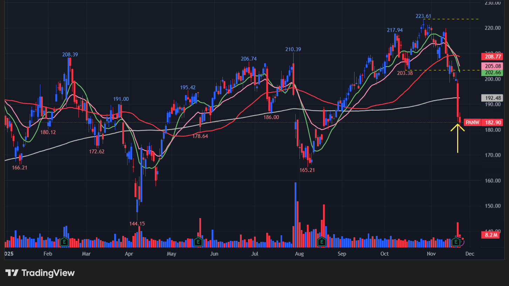Click the earnings E marker in February
Viewport: 509px width, 286px height.
tap(64, 241)
